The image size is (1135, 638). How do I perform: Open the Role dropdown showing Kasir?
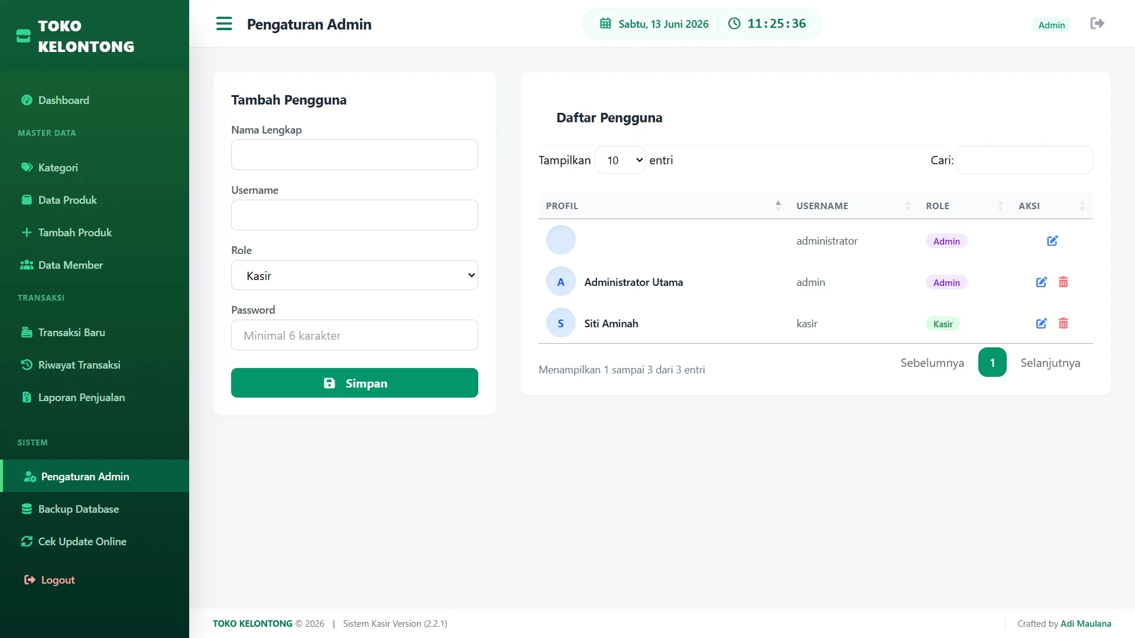[355, 275]
